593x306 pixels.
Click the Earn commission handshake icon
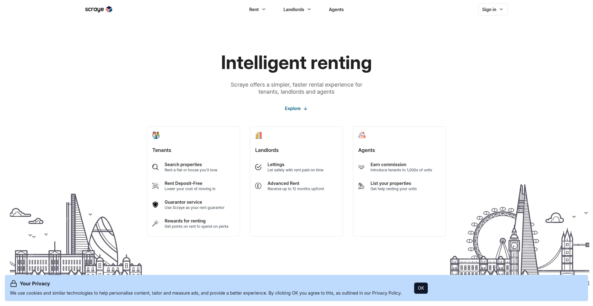pyautogui.click(x=361, y=167)
